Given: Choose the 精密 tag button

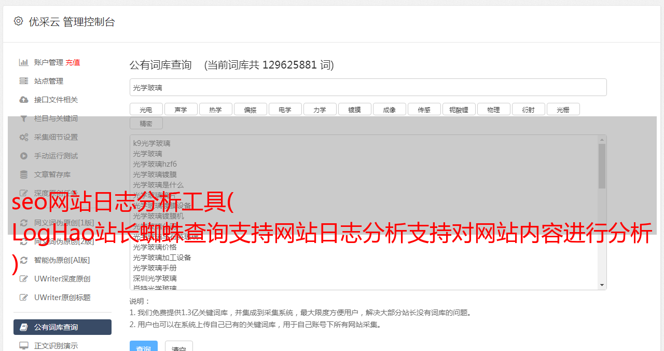Looking at the screenshot, I should [146, 123].
